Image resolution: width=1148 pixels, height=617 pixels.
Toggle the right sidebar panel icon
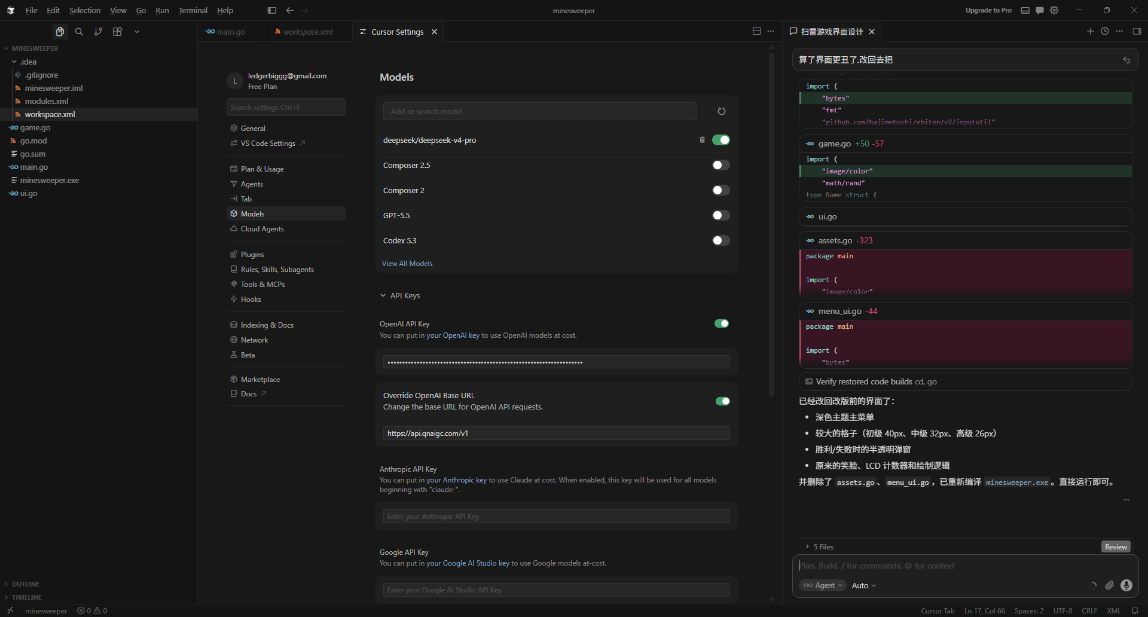pos(1137,31)
